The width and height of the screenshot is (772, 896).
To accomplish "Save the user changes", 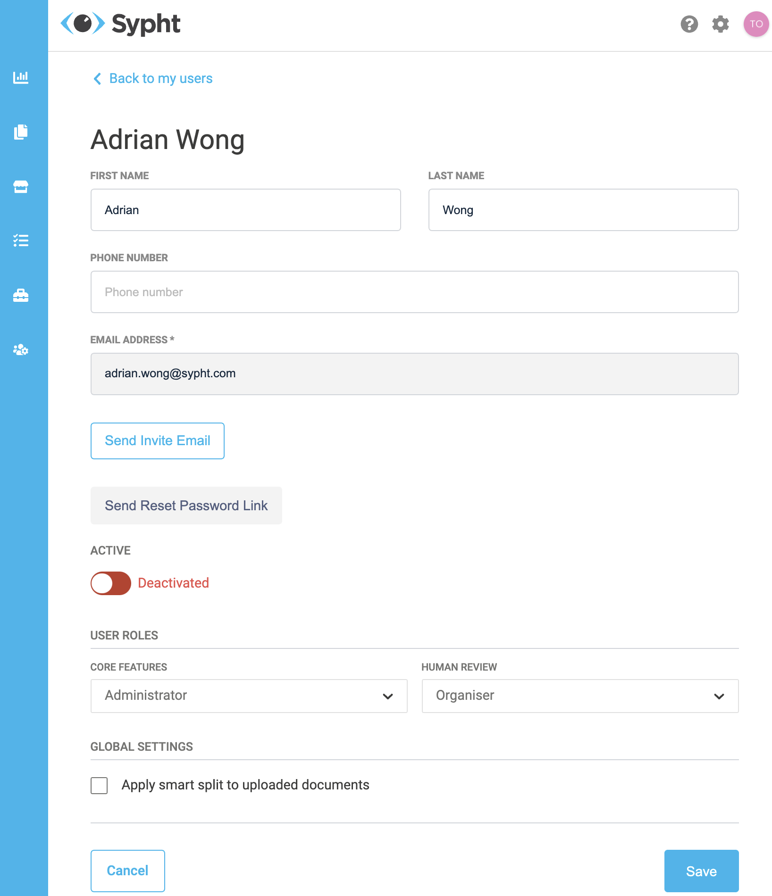I will pyautogui.click(x=702, y=871).
